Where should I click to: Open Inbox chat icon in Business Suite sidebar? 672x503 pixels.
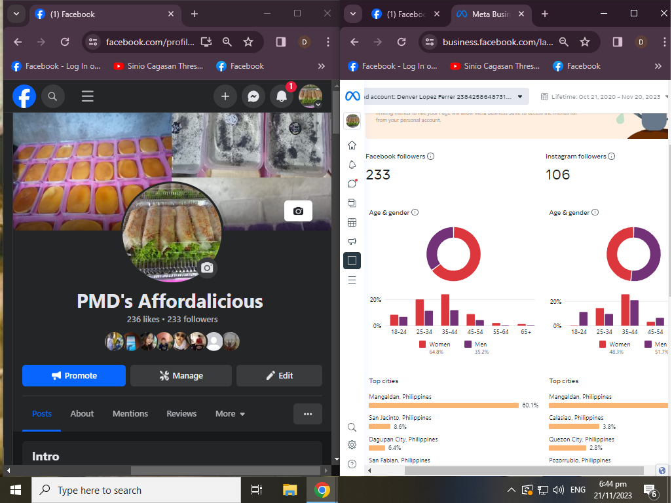pyautogui.click(x=352, y=183)
